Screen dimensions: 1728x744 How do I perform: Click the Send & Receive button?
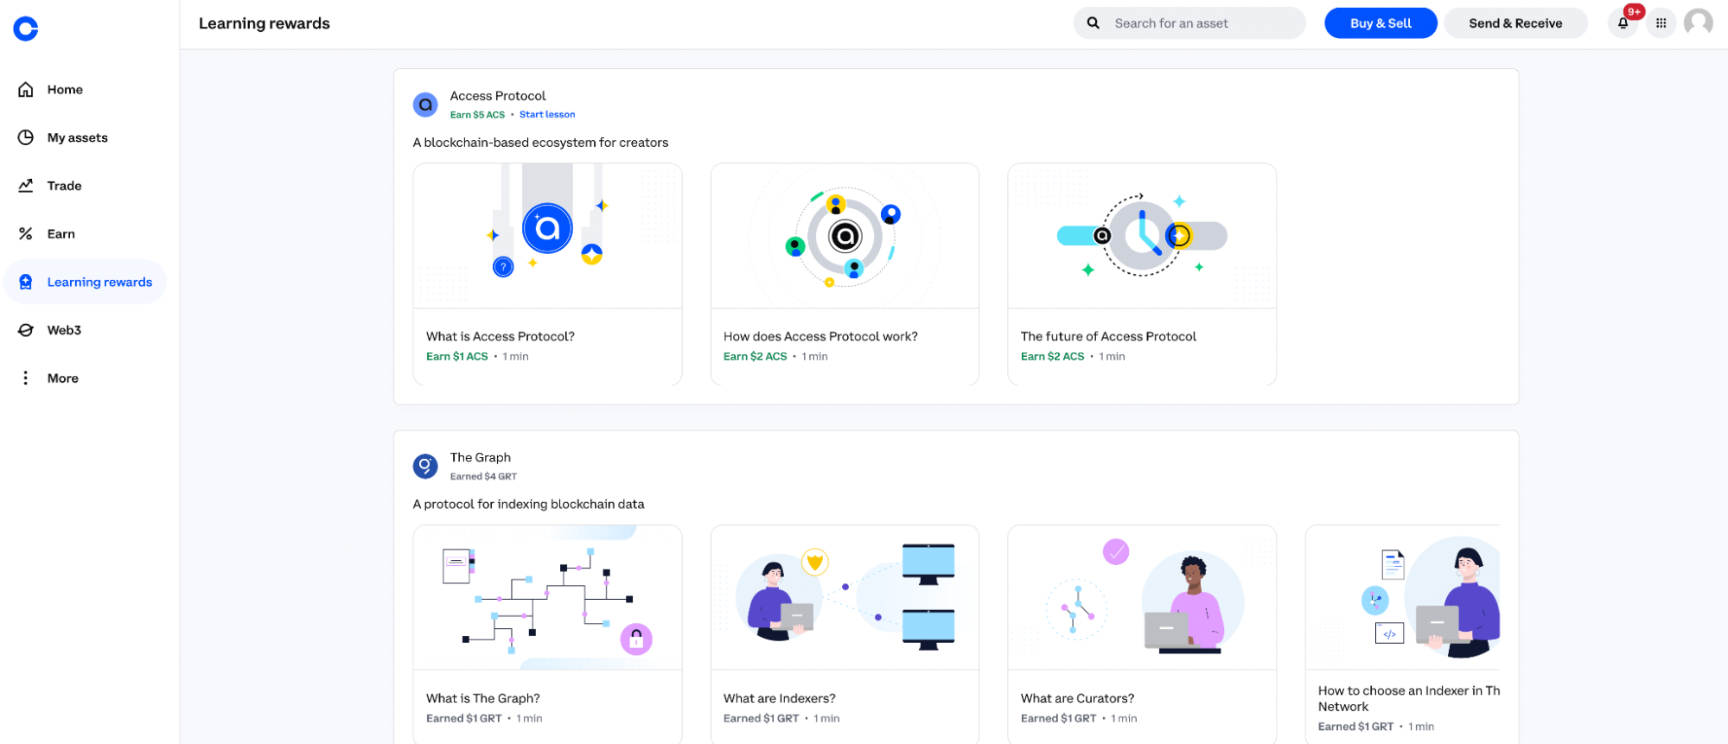coord(1515,23)
